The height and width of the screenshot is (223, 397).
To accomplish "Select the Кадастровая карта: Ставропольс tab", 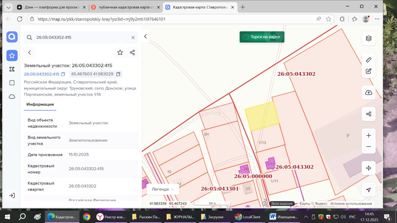I will [x=200, y=7].
